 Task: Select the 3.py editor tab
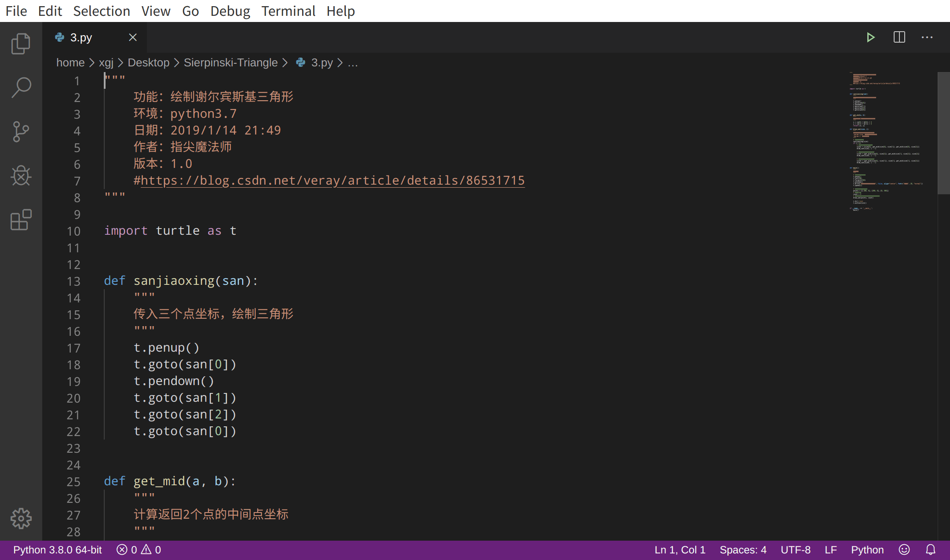click(81, 37)
